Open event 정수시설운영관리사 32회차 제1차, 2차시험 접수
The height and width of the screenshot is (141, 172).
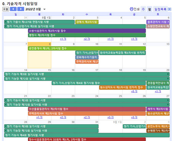click(x=87, y=139)
